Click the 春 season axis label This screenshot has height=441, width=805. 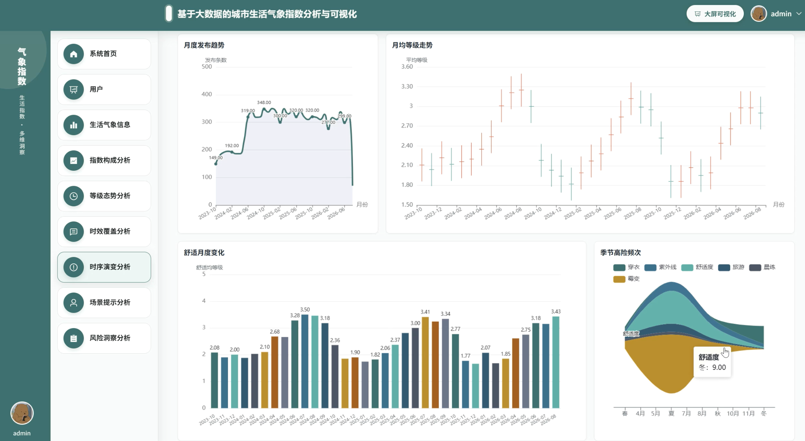(x=625, y=413)
